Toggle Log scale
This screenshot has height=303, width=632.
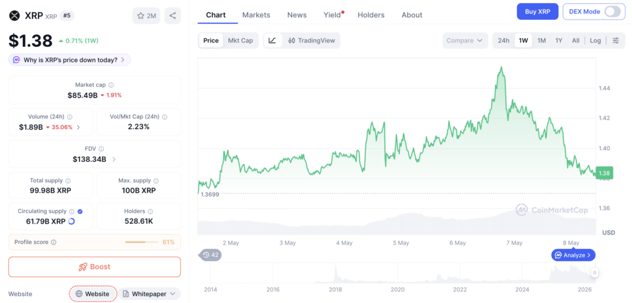coord(596,41)
